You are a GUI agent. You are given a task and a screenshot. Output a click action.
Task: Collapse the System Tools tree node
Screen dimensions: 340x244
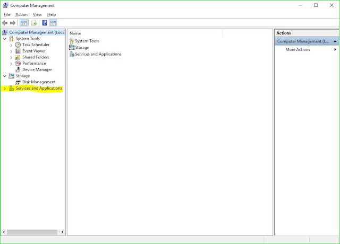5,39
